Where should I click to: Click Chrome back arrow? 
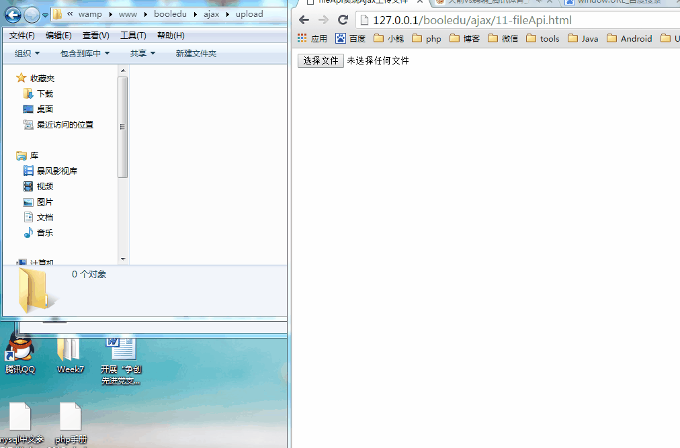[304, 20]
